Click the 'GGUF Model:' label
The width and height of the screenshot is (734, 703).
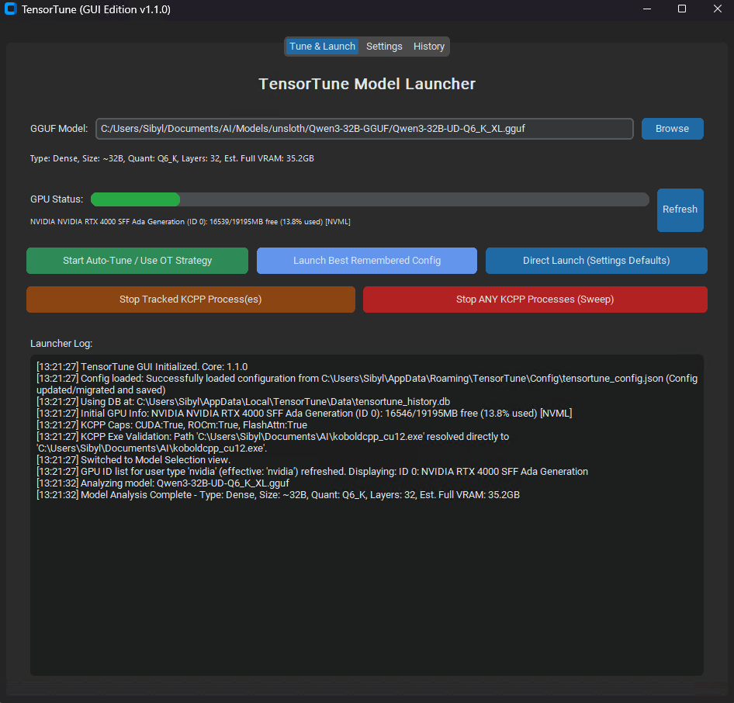(59, 129)
